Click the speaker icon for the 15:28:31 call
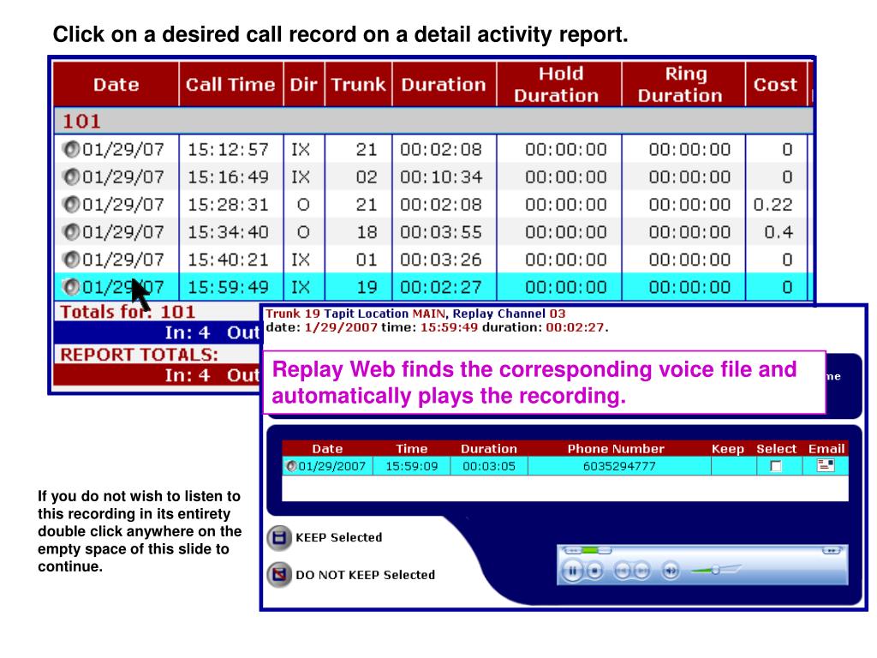This screenshot has width=877, height=658. 70,206
